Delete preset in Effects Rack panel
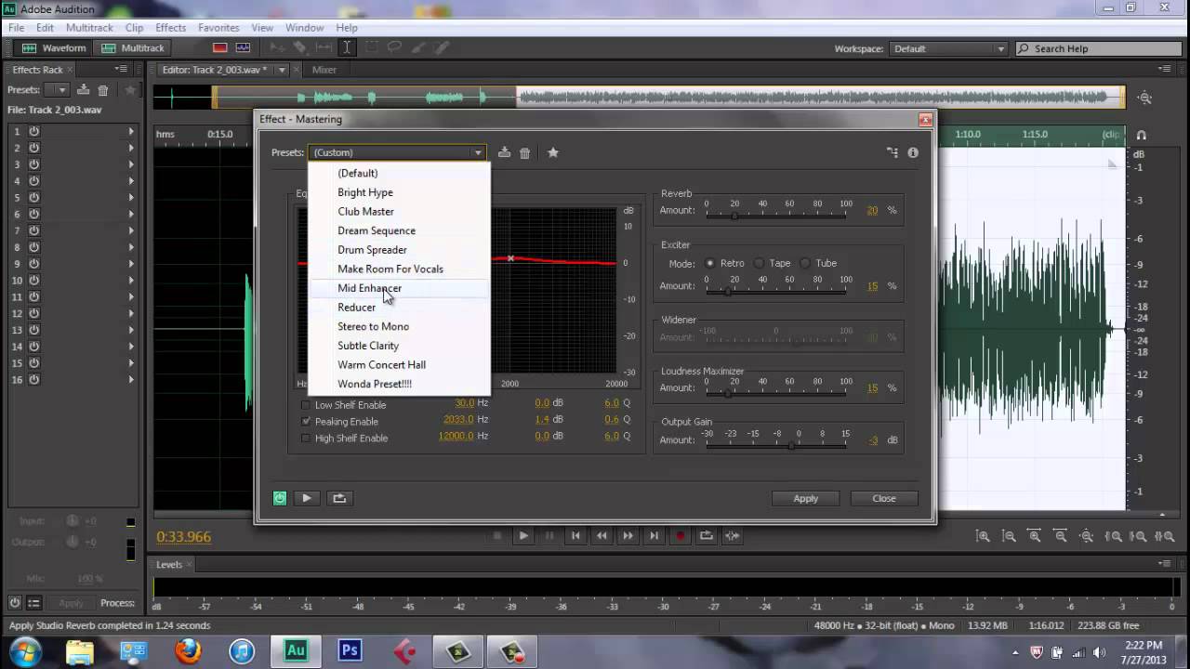 click(103, 90)
